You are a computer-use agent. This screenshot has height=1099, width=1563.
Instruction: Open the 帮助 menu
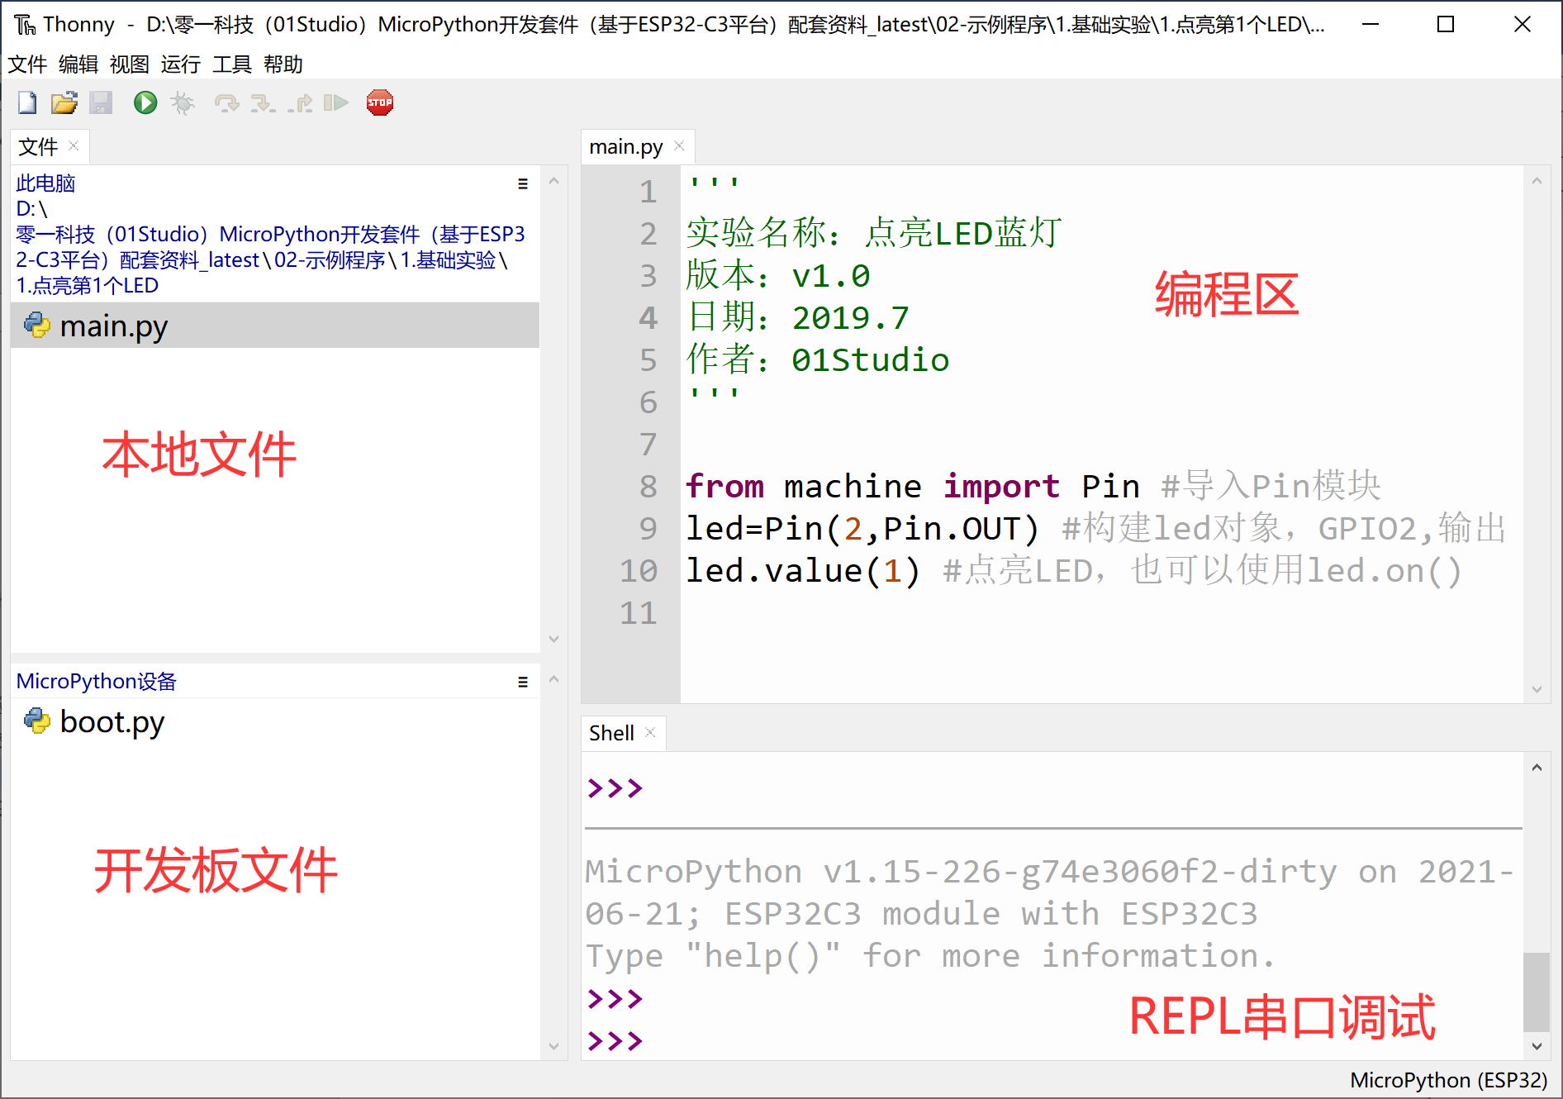[283, 64]
